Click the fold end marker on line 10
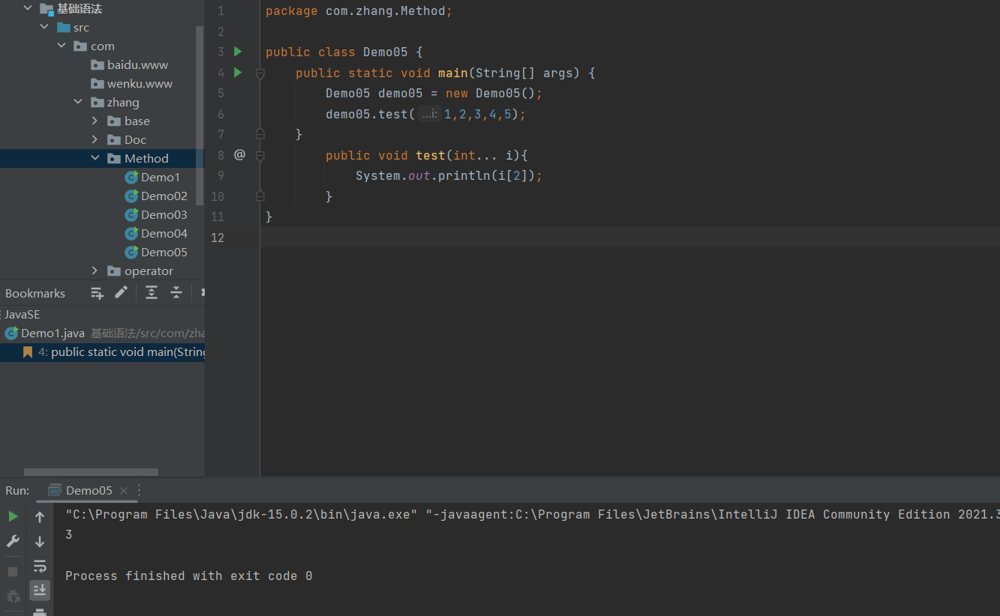This screenshot has height=616, width=1000. (260, 196)
